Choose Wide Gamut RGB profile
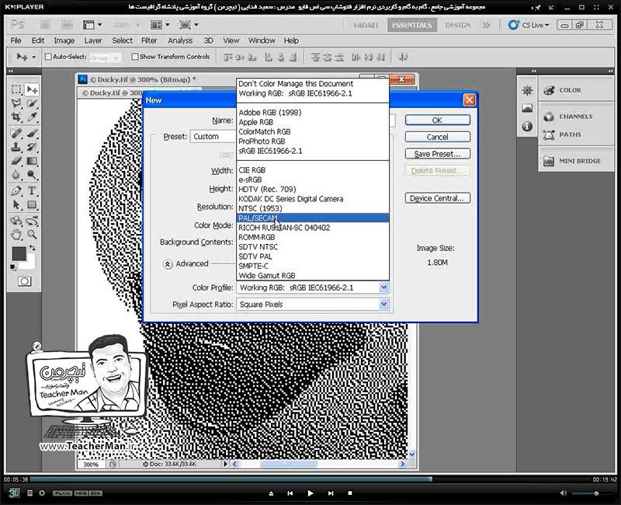 click(313, 276)
